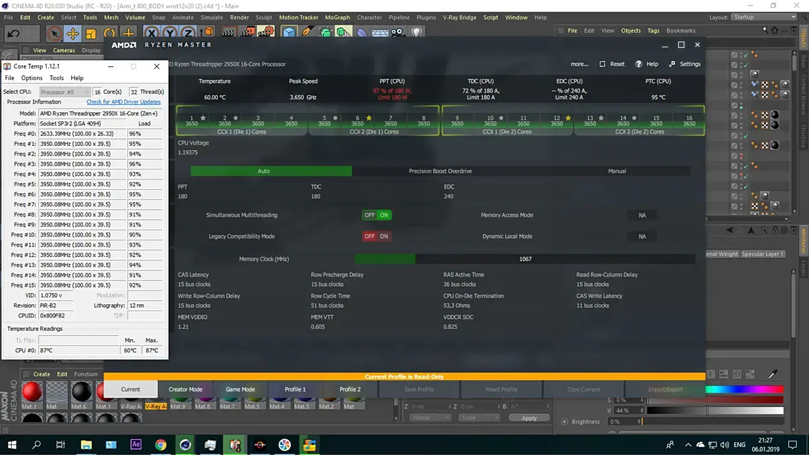The height and width of the screenshot is (455, 809).
Task: Open the V-Ray Bridge menu
Action: coord(459,17)
